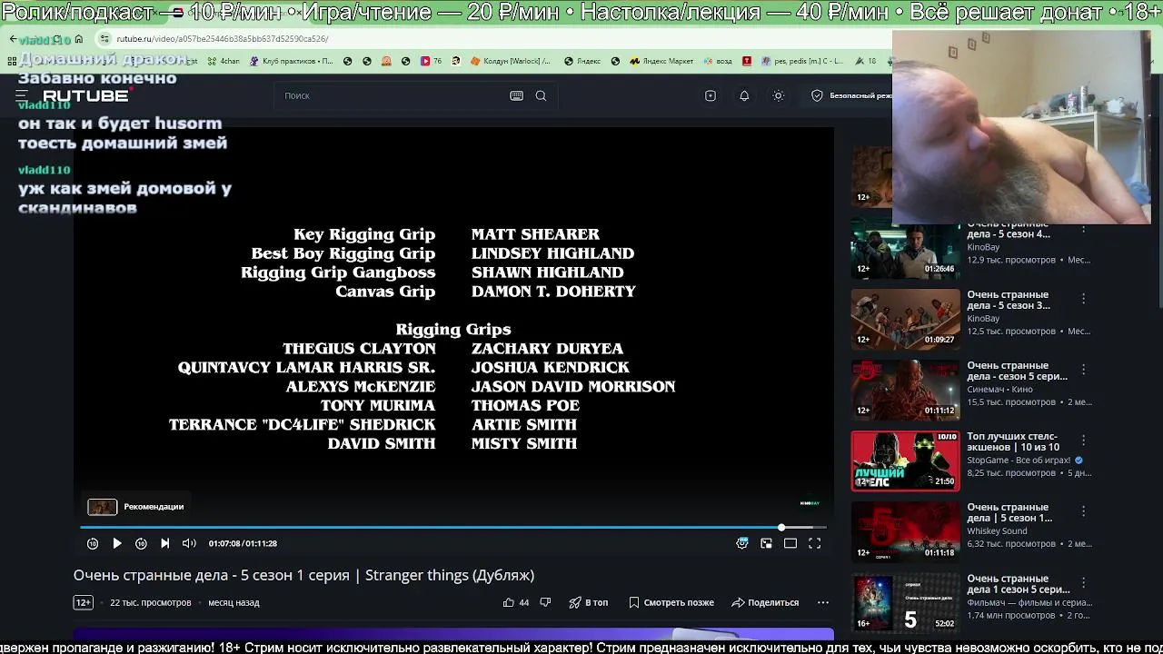Open the browser home page icon

[79, 39]
